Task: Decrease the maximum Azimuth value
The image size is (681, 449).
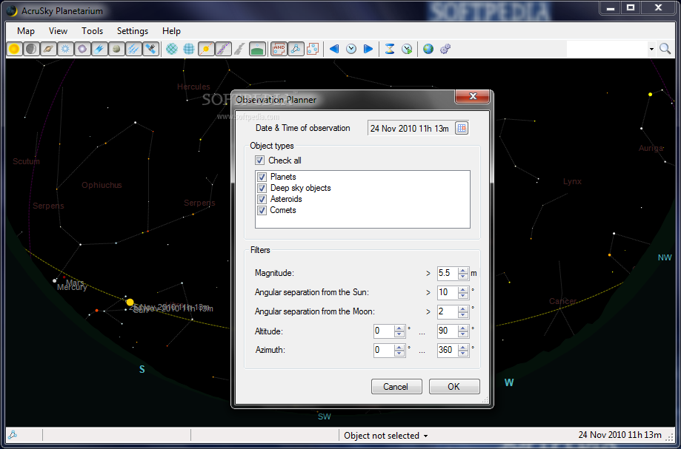Action: (x=463, y=354)
